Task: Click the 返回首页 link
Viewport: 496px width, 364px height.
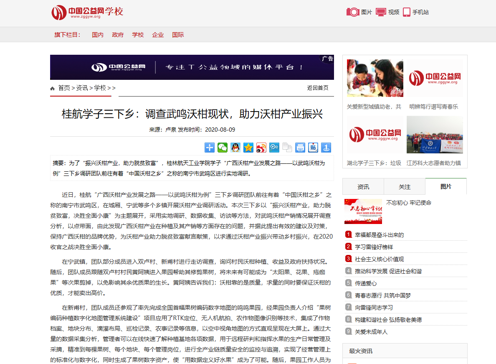Action: pyautogui.click(x=318, y=88)
